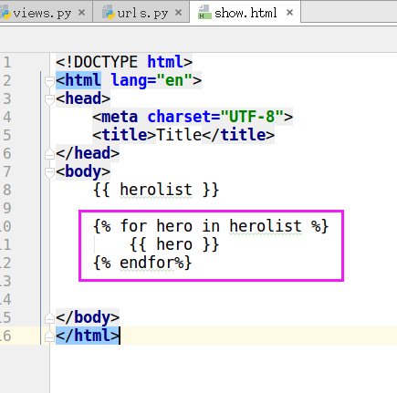Click the meta charset="UTF-8" line

click(193, 117)
